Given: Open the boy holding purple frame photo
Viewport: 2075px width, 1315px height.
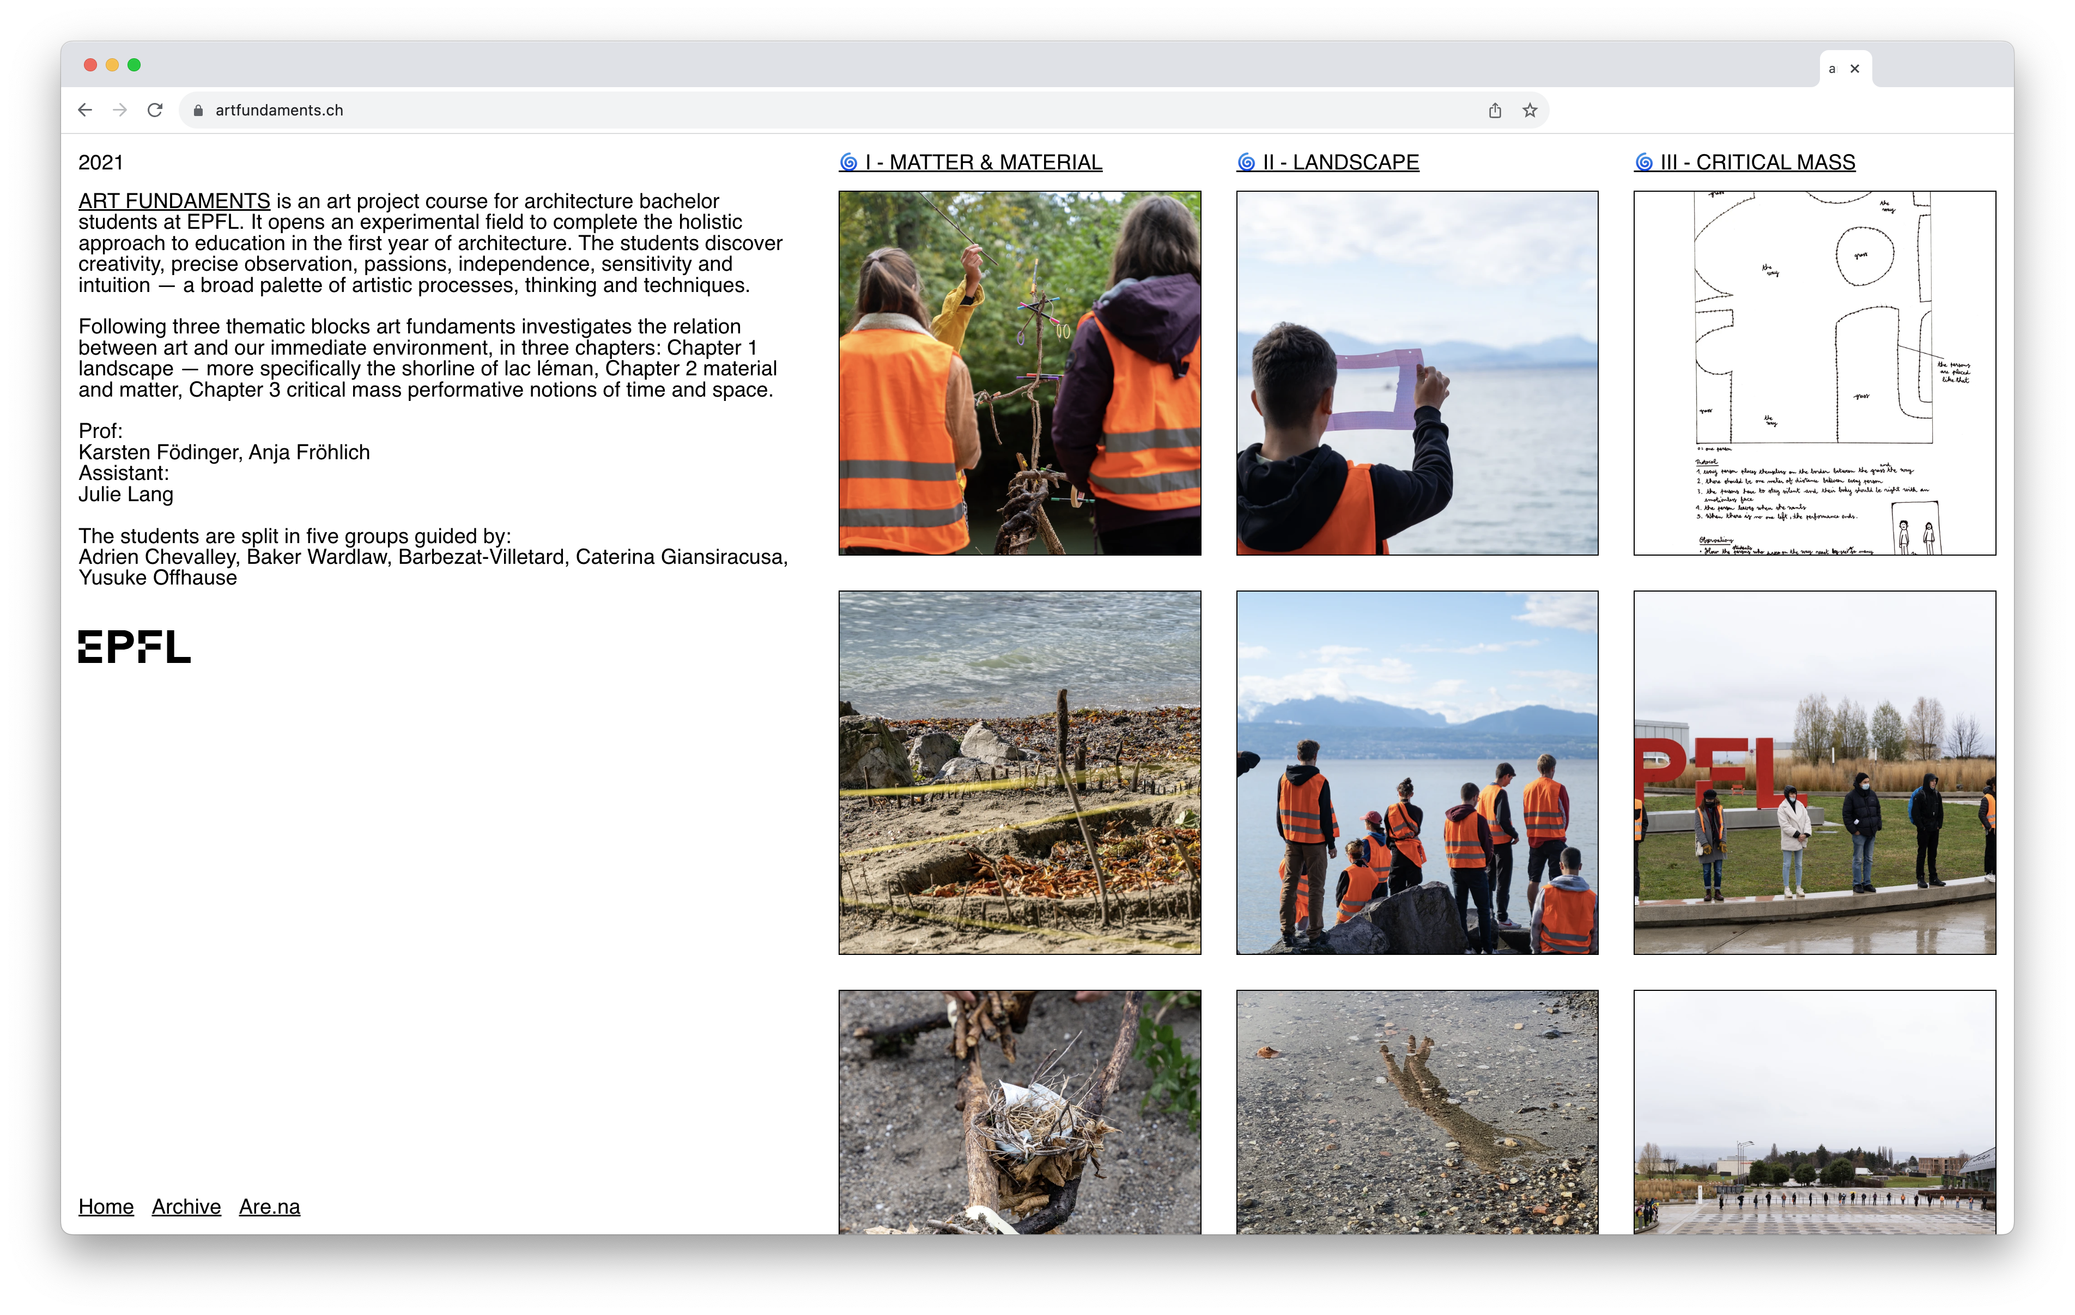Looking at the screenshot, I should coord(1417,373).
